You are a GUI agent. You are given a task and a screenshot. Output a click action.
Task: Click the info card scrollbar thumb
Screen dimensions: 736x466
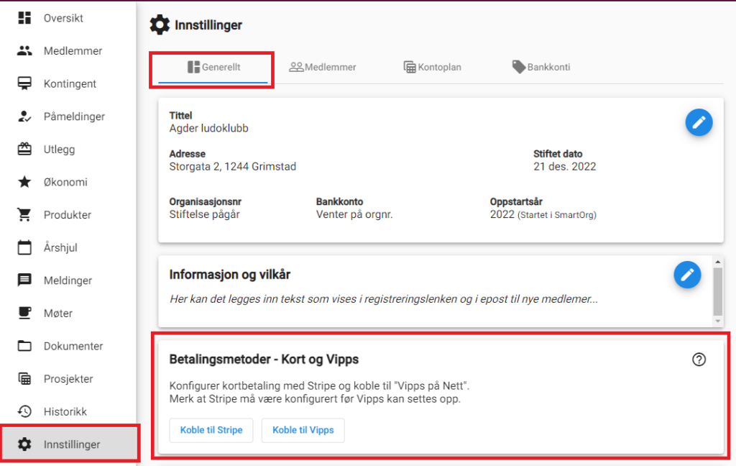(718, 292)
